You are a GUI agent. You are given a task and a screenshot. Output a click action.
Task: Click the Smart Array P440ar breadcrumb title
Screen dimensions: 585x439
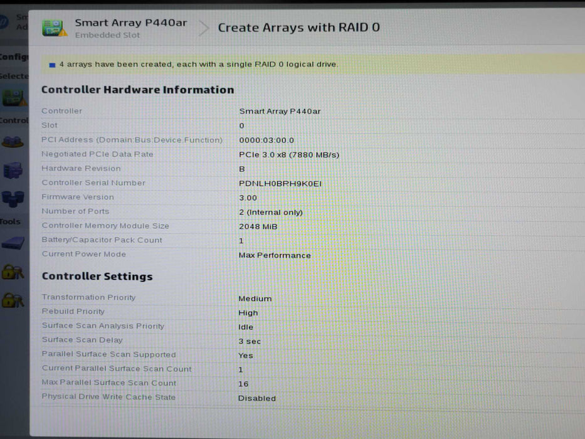pos(130,23)
